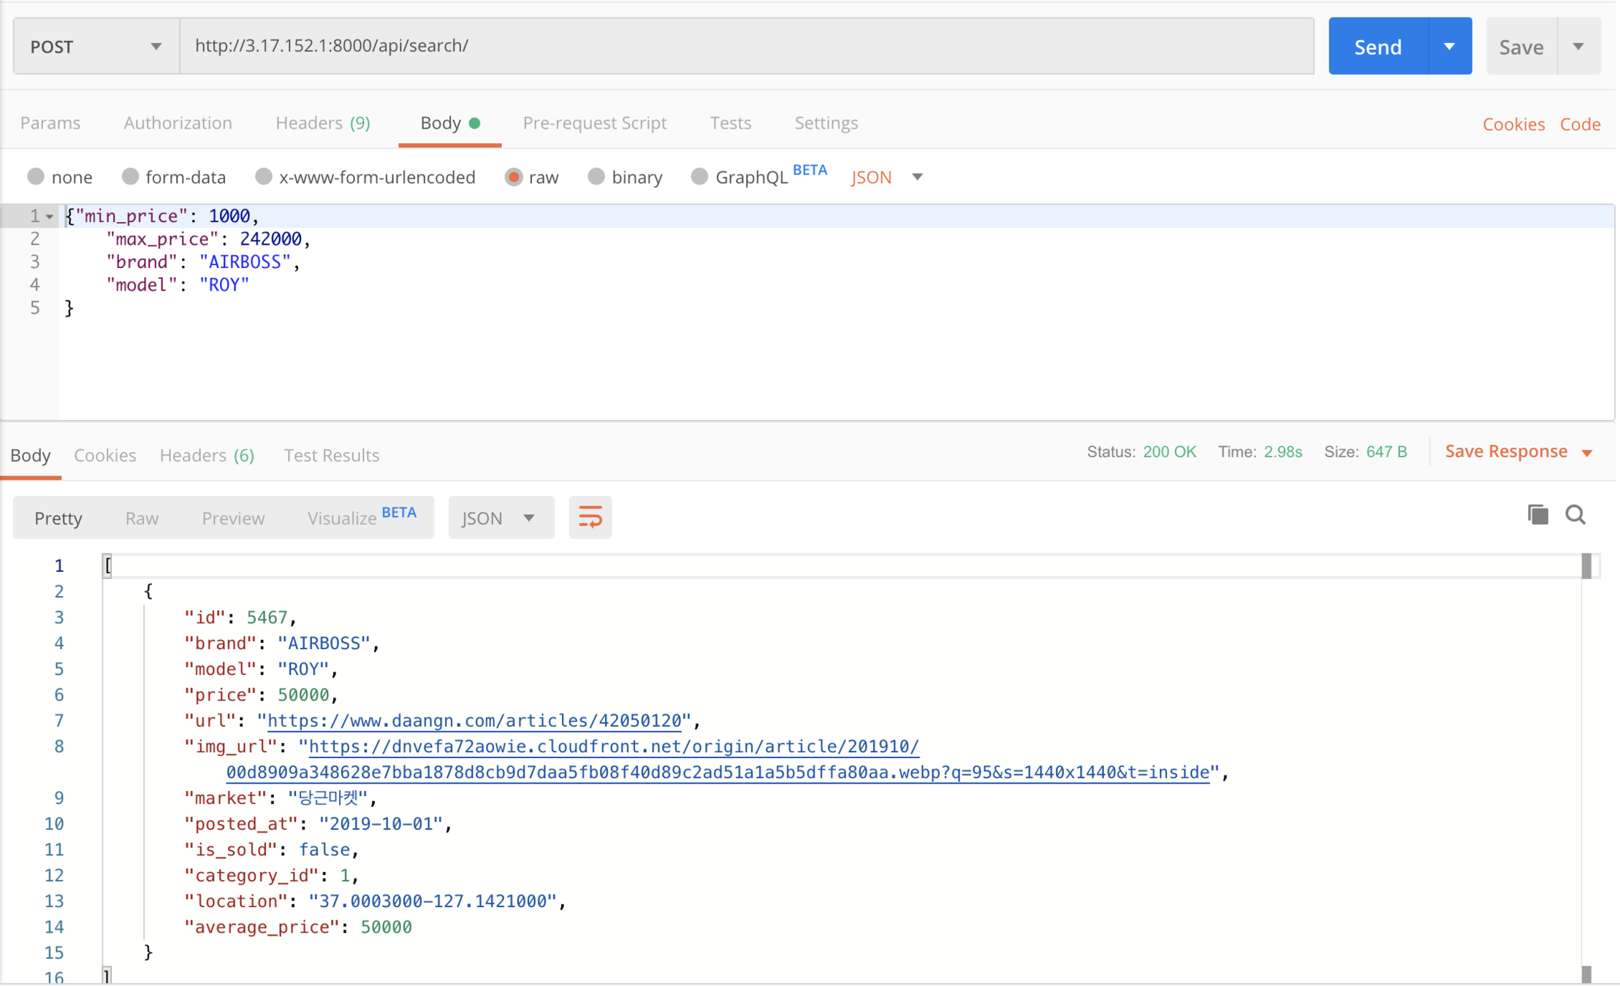Switch response view to Raw

coord(142,518)
